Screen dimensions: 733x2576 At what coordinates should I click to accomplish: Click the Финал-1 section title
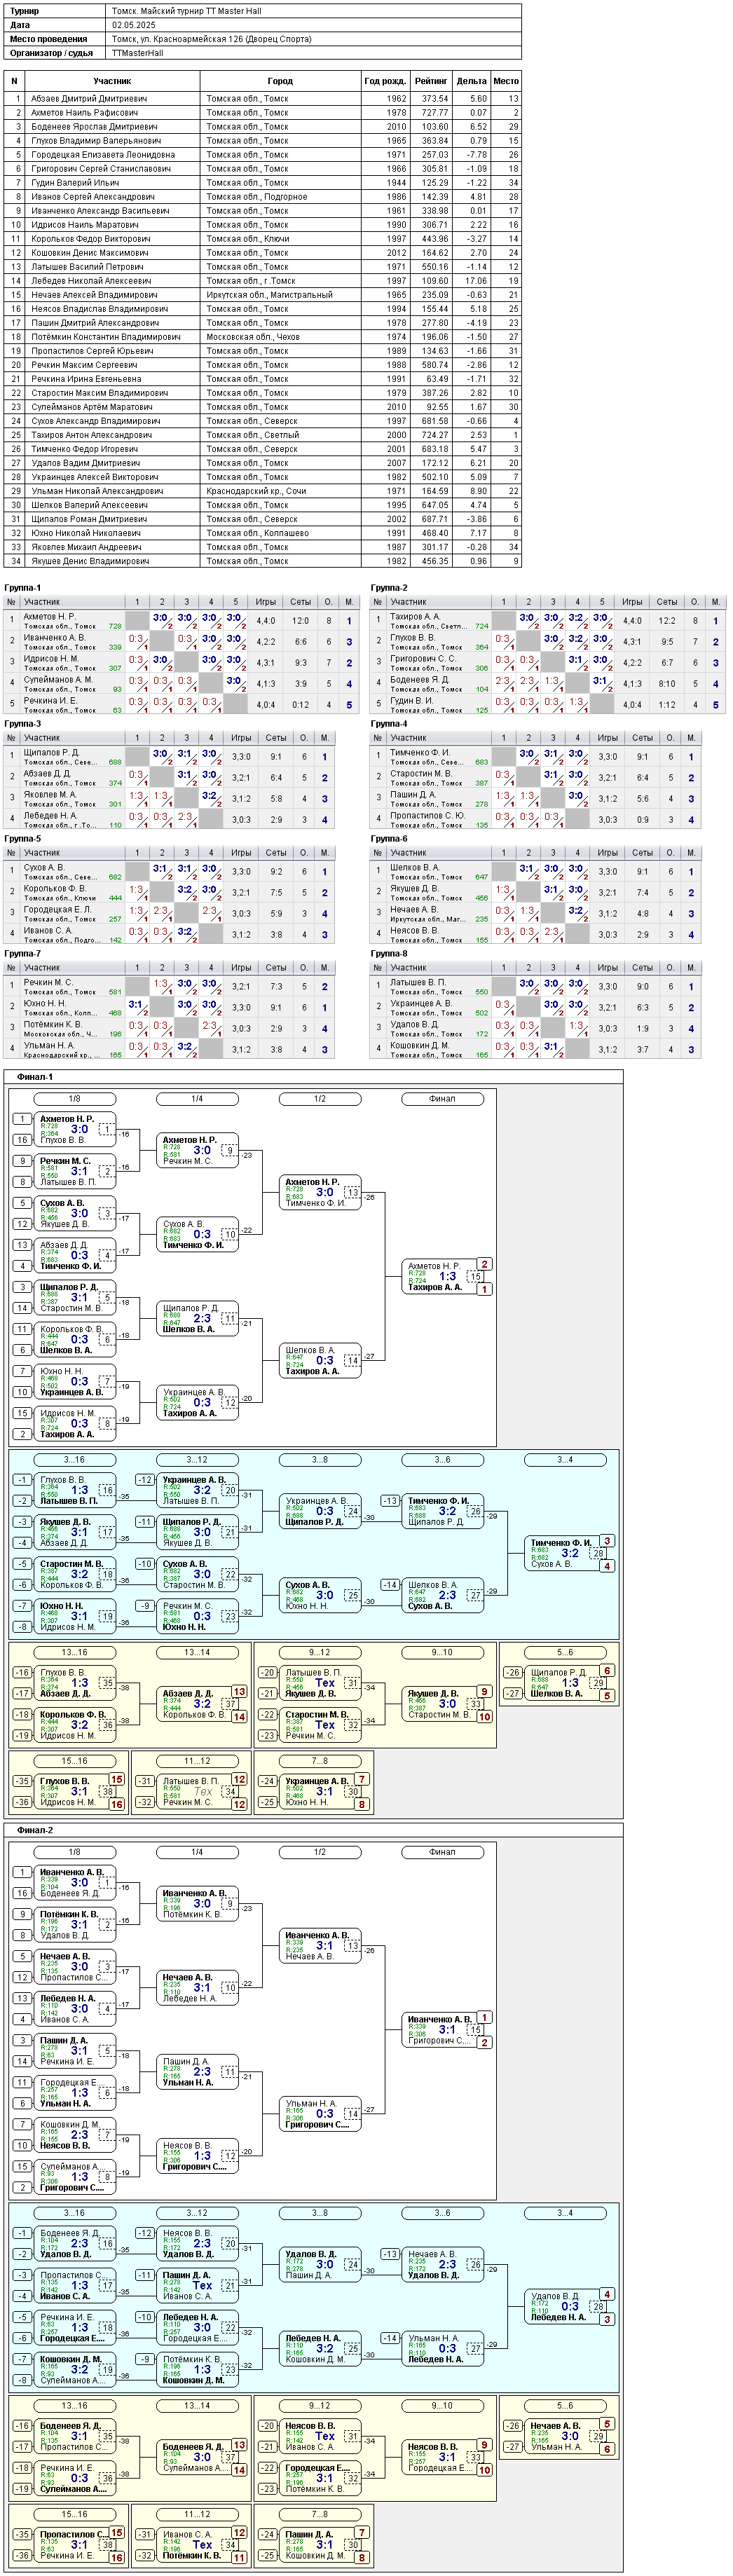(35, 1077)
